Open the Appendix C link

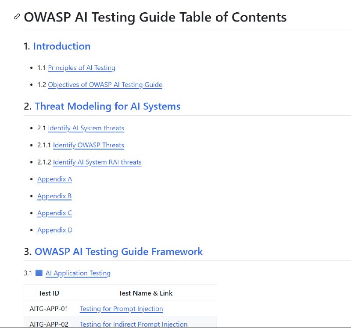coord(54,213)
